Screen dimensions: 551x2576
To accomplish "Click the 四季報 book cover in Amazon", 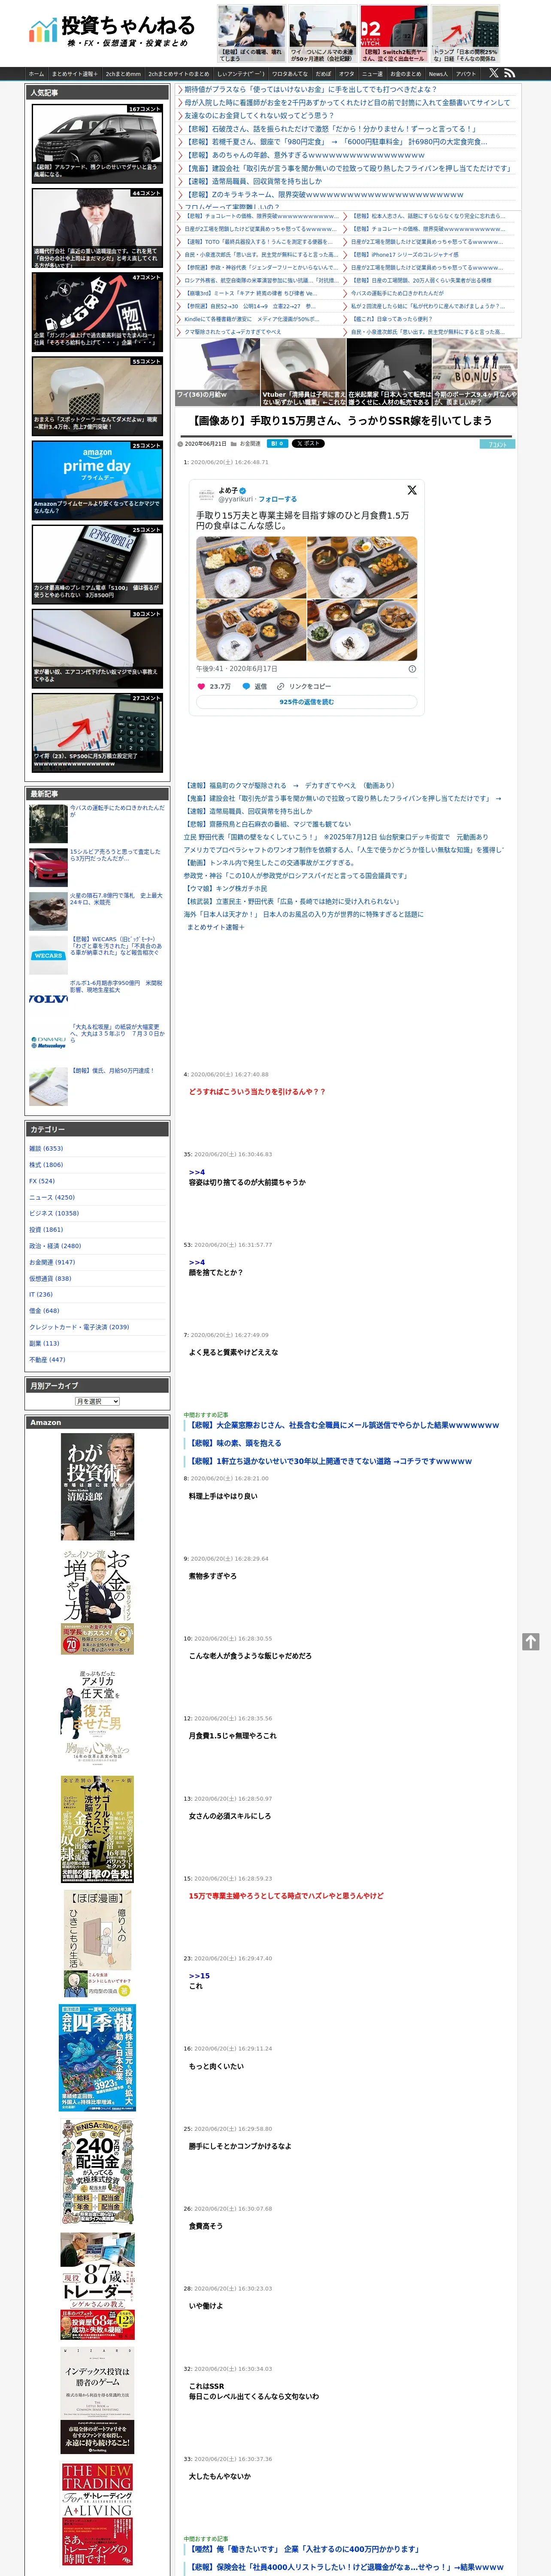I will coord(97,2057).
